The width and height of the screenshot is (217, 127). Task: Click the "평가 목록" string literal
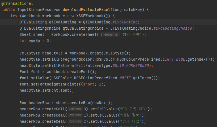click(x=131, y=34)
